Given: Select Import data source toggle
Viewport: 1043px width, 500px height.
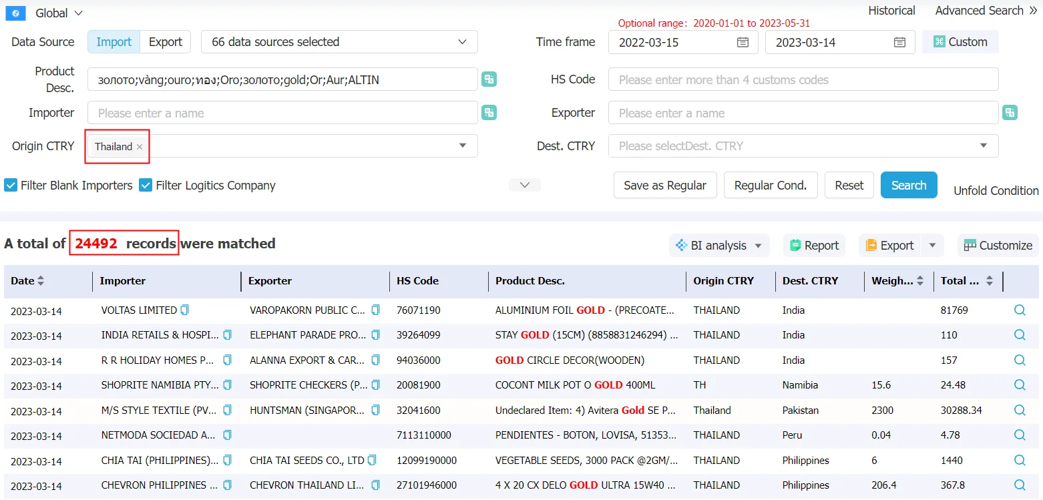Looking at the screenshot, I should (x=114, y=41).
